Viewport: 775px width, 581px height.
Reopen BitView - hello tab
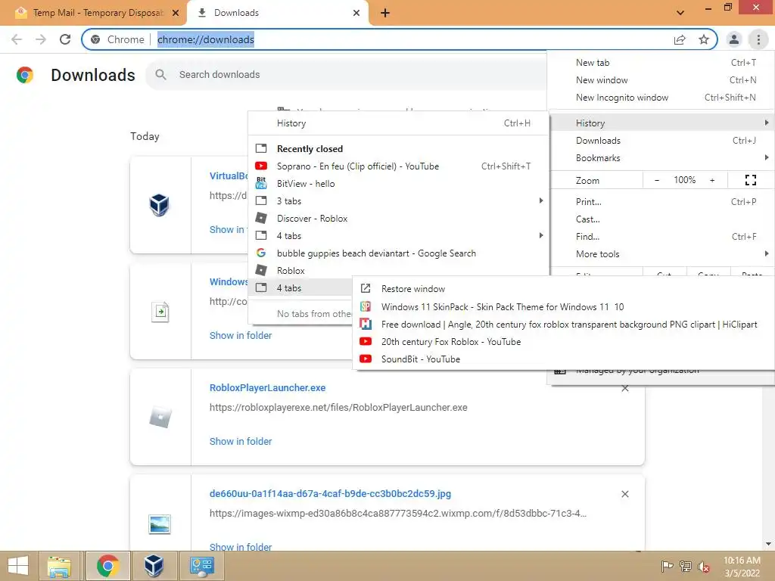point(398,183)
